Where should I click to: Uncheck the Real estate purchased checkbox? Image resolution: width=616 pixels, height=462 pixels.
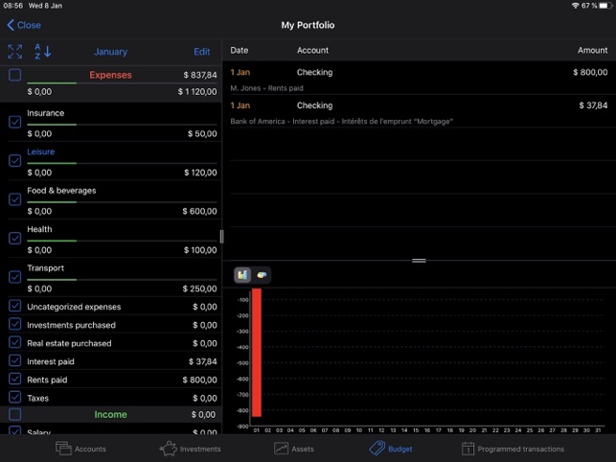pyautogui.click(x=15, y=342)
